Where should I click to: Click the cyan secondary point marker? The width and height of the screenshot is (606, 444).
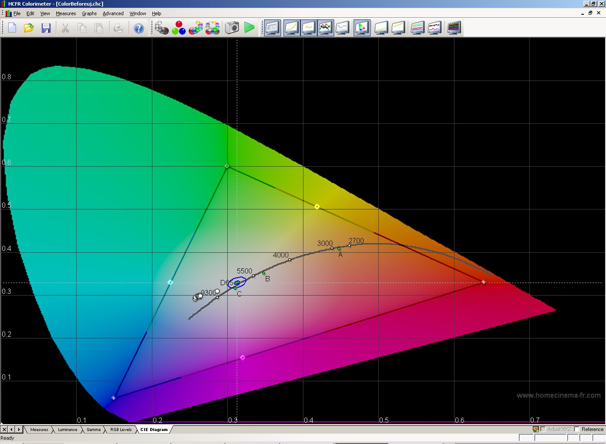click(170, 282)
